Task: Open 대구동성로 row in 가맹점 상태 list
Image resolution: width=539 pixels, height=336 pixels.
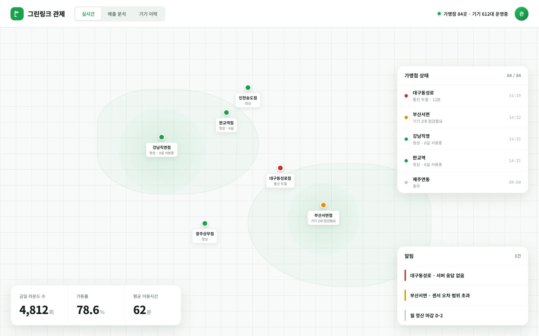Action: [462, 96]
